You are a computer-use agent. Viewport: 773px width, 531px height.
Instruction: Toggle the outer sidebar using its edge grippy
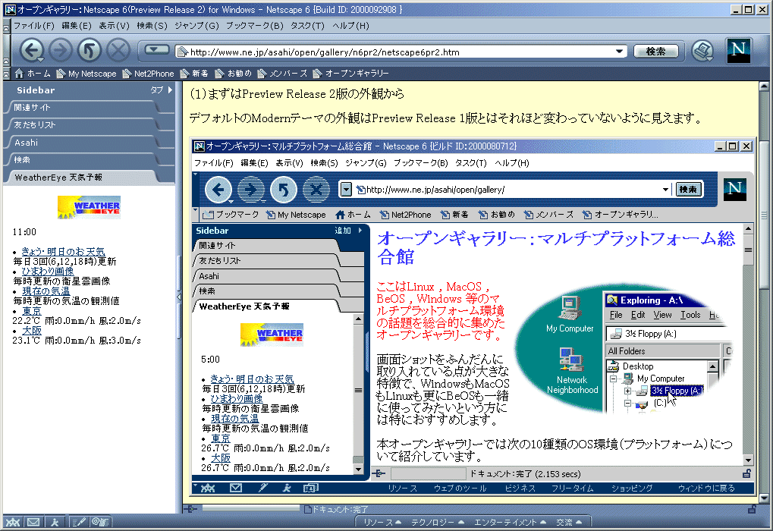coord(179,297)
